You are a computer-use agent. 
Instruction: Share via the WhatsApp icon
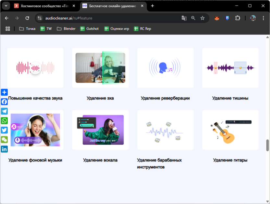(x=4, y=121)
